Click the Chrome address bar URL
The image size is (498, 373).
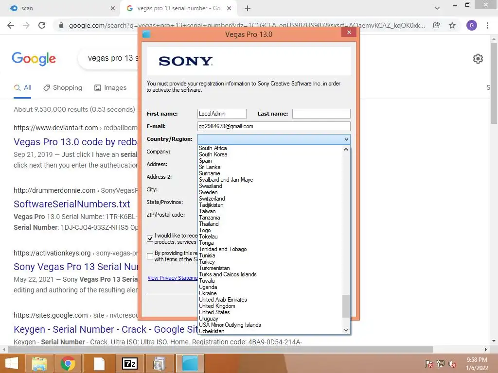pos(247,25)
